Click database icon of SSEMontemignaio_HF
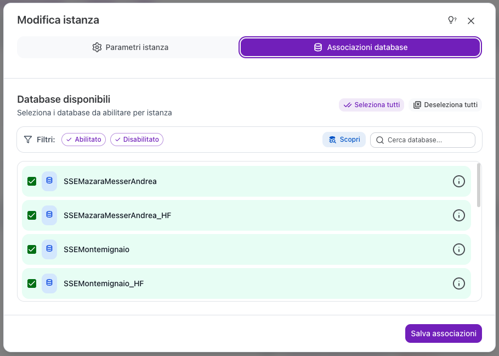Screen dimensions: 499x356 [49, 283]
